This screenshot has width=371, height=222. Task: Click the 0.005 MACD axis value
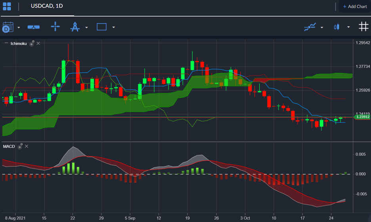[361, 154]
